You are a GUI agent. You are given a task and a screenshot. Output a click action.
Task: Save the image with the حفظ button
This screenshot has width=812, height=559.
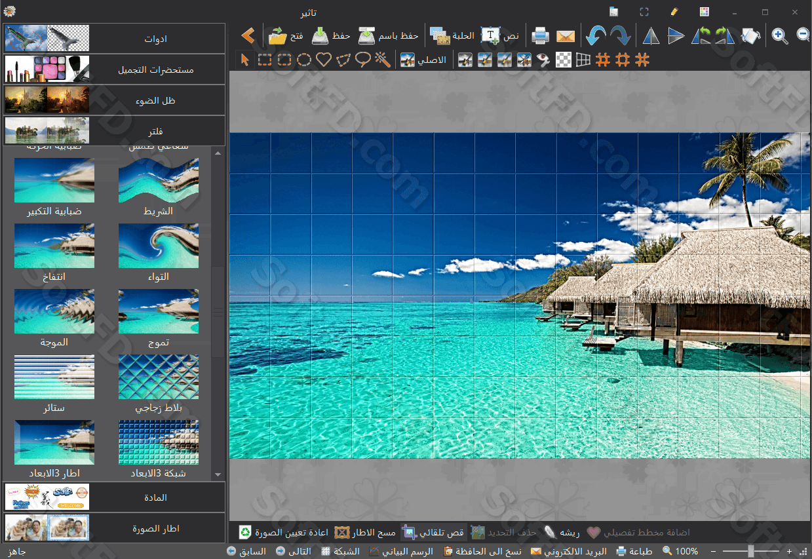(330, 35)
